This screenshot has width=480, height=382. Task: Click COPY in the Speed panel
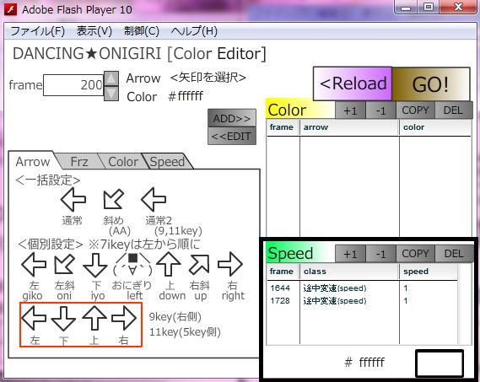[x=415, y=254]
